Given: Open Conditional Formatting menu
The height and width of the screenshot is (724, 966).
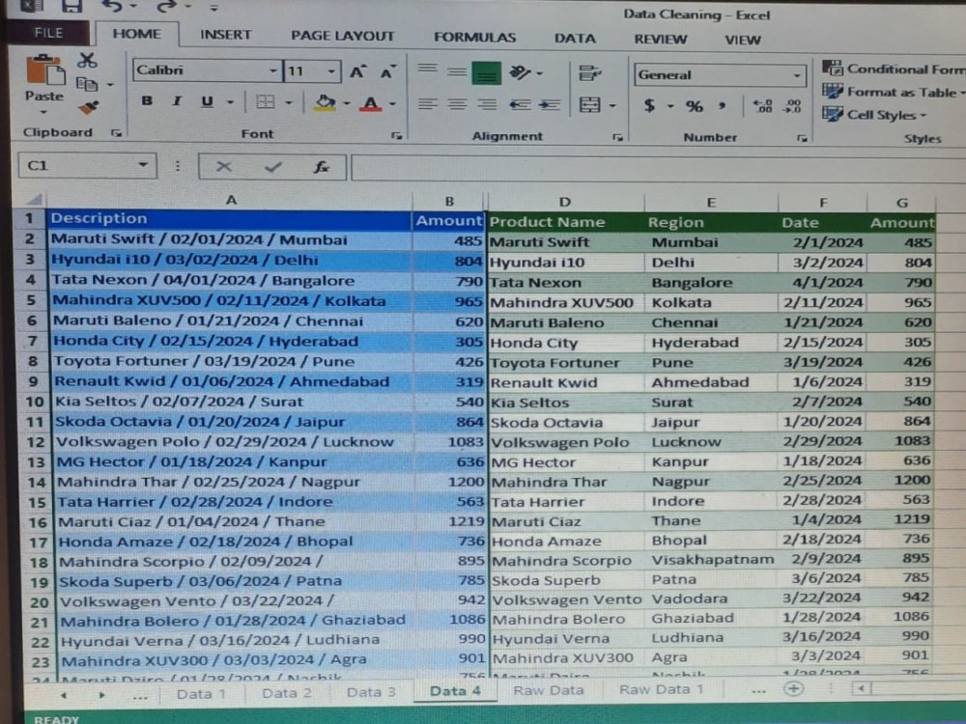Looking at the screenshot, I should pos(894,69).
